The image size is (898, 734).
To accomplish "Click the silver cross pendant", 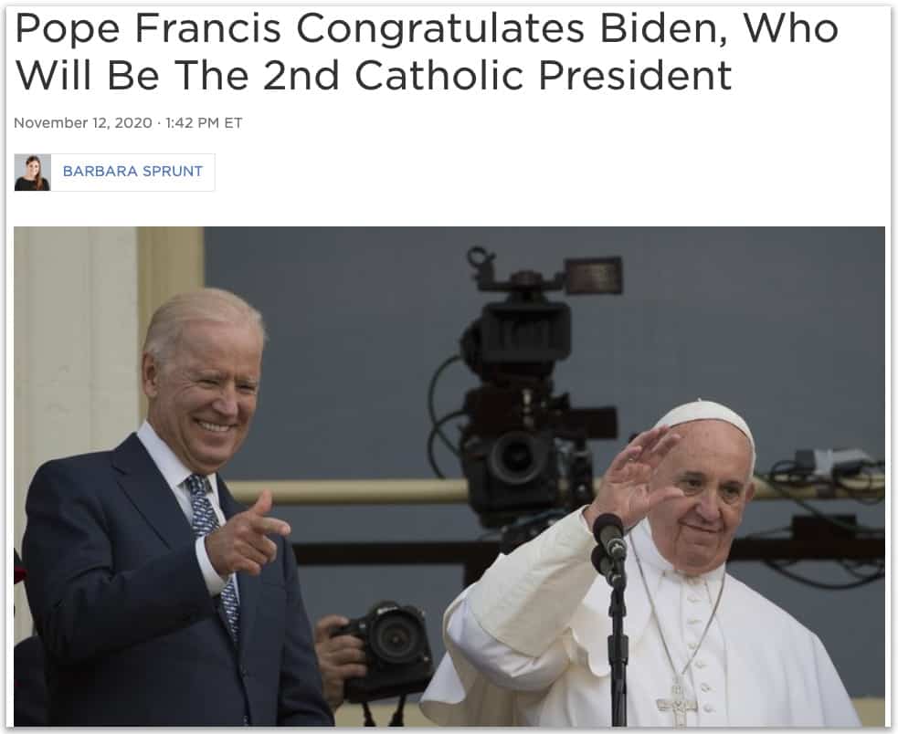I will point(677,701).
